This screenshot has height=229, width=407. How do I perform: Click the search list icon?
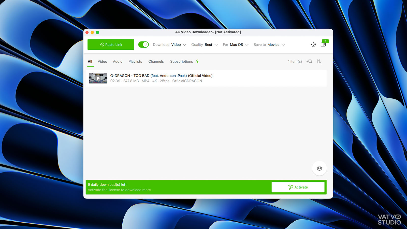(309, 62)
